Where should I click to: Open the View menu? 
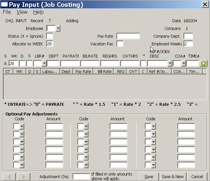22,12
